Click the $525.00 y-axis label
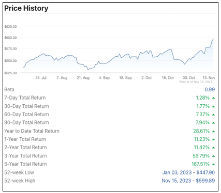The height and width of the screenshot is (193, 221). coord(10,73)
